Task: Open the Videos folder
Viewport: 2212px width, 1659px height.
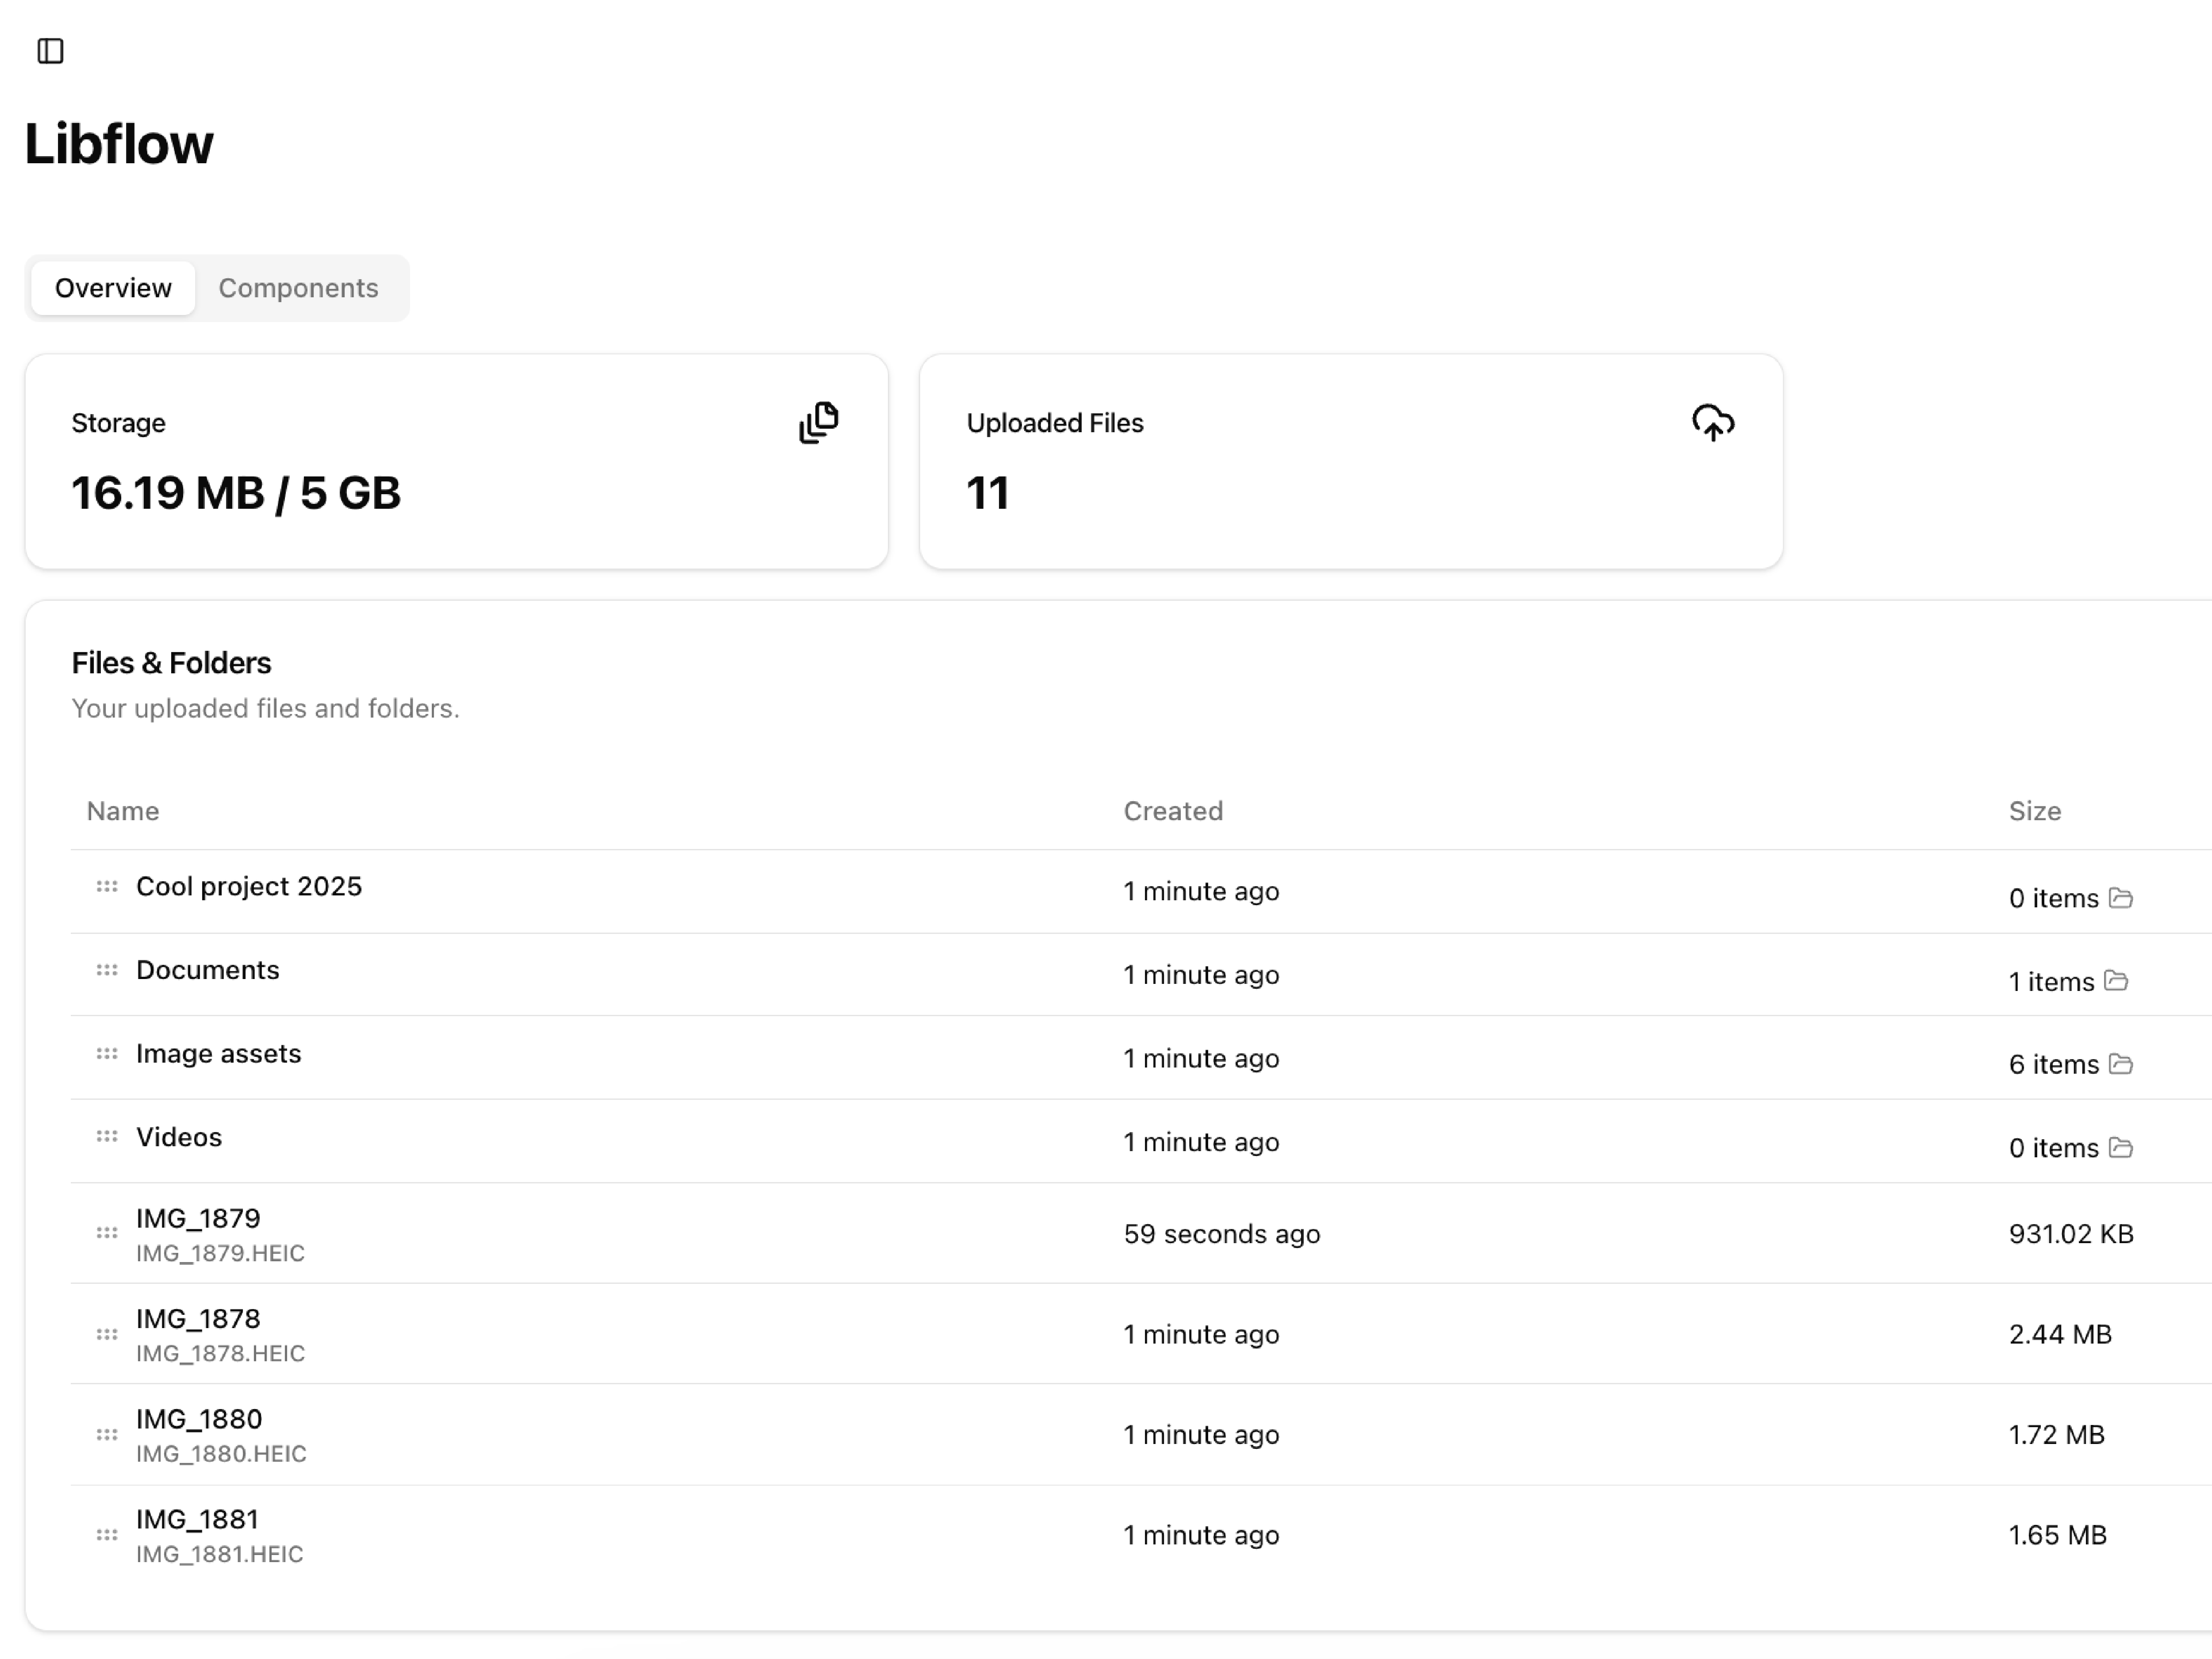Action: click(x=179, y=1137)
